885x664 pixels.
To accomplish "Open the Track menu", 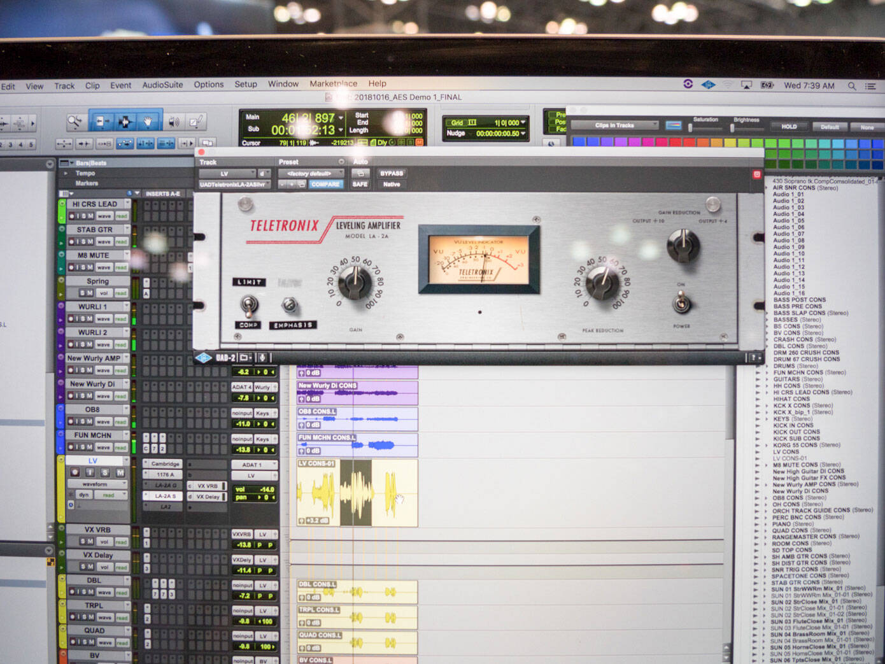I will pos(64,85).
